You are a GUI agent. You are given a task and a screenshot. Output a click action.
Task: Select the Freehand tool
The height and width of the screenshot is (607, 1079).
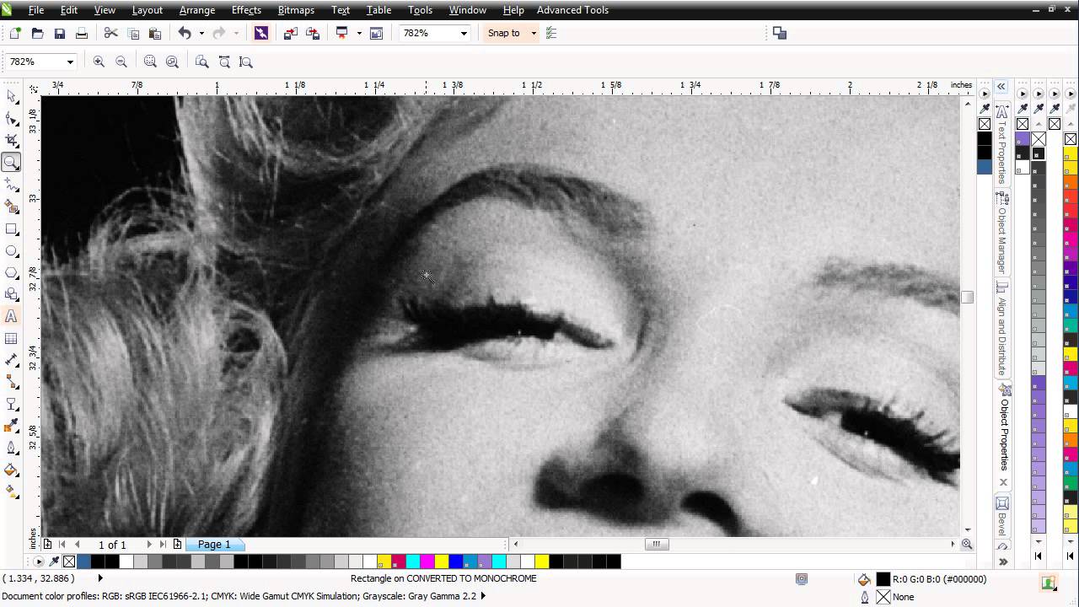pos(12,185)
